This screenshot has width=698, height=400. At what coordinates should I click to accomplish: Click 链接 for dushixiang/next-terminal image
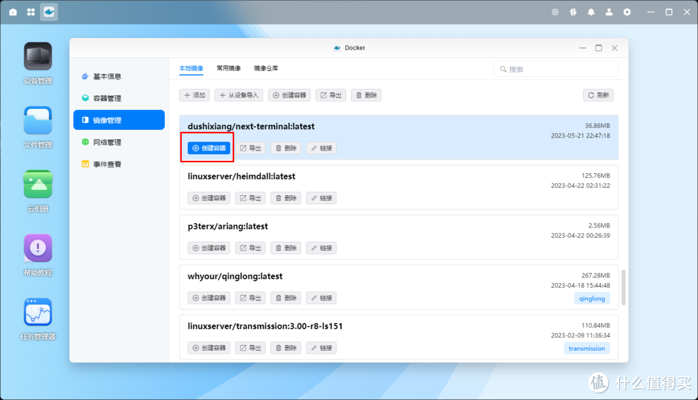tap(321, 148)
